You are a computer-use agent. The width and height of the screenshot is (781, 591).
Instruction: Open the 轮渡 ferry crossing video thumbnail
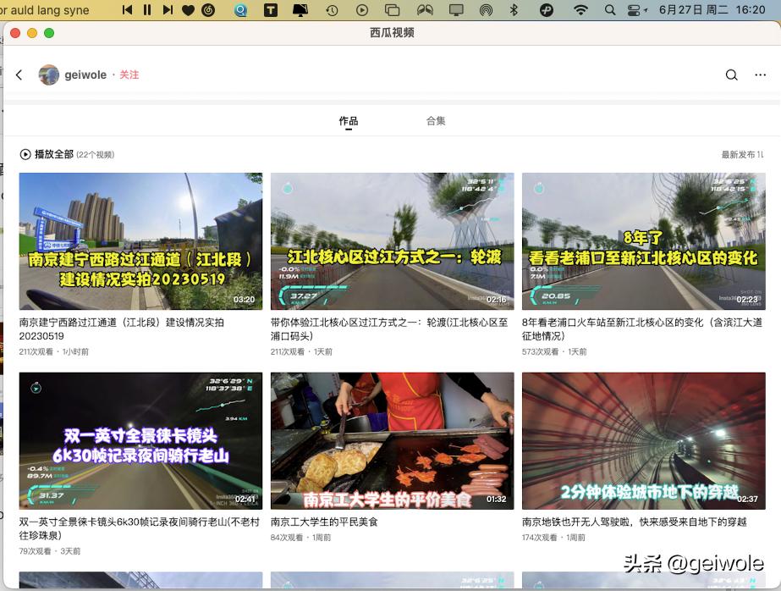[x=392, y=240]
